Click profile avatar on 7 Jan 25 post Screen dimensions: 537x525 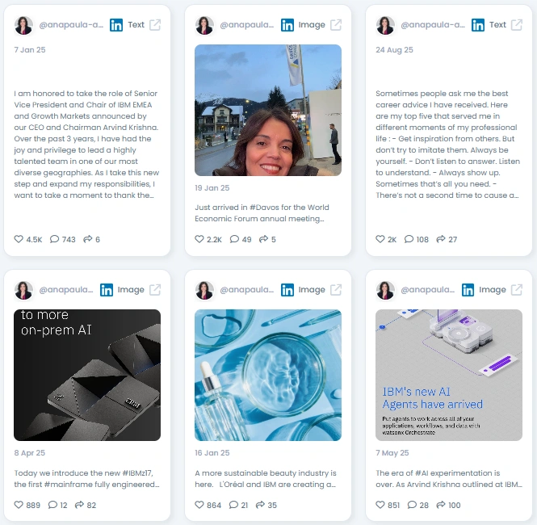[x=23, y=25]
